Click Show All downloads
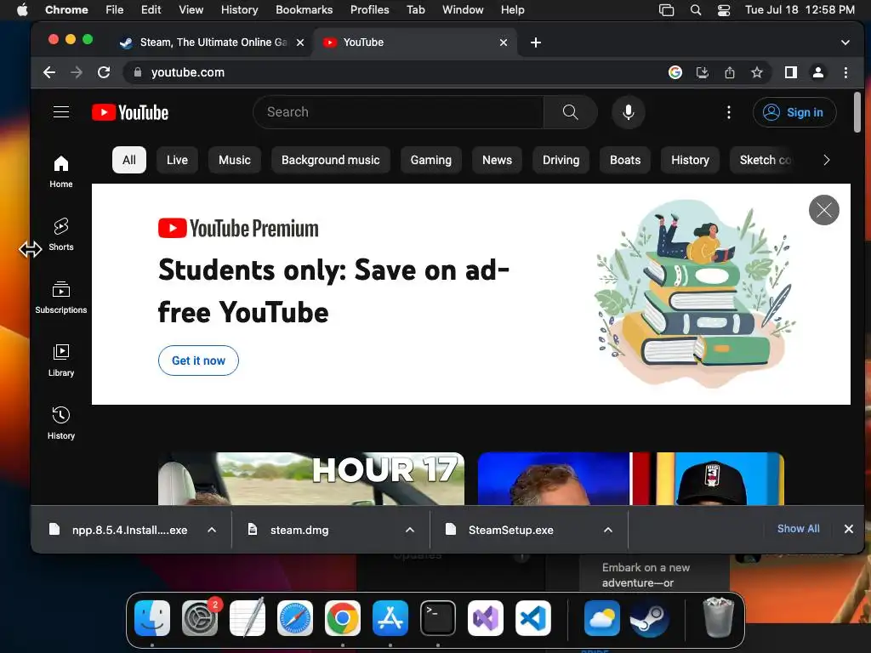This screenshot has width=871, height=653. [x=798, y=529]
